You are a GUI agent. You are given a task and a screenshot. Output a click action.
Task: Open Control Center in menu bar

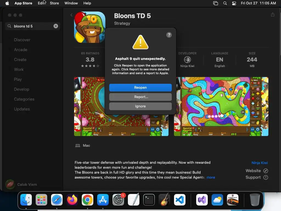(234, 3)
